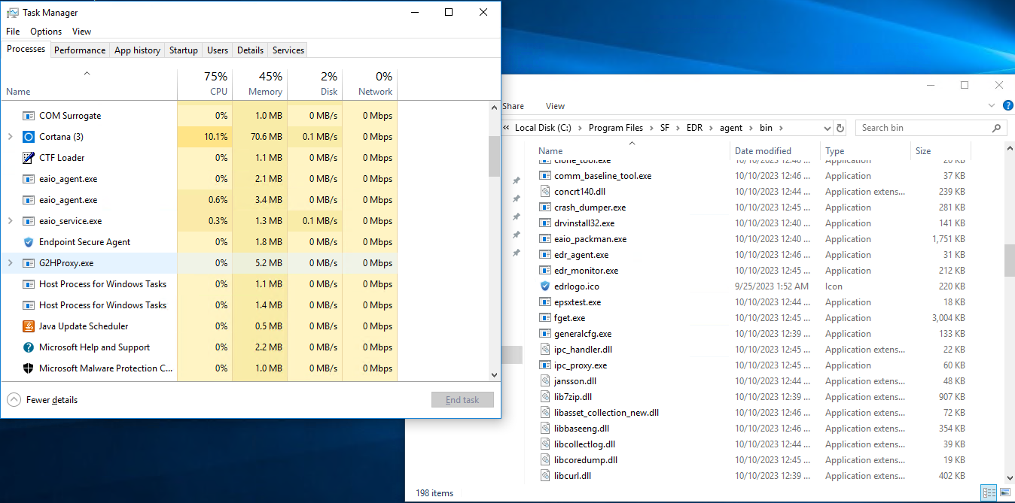Screen dimensions: 1015x503
Task: Open the address bar history dropdown
Action: 828,129
